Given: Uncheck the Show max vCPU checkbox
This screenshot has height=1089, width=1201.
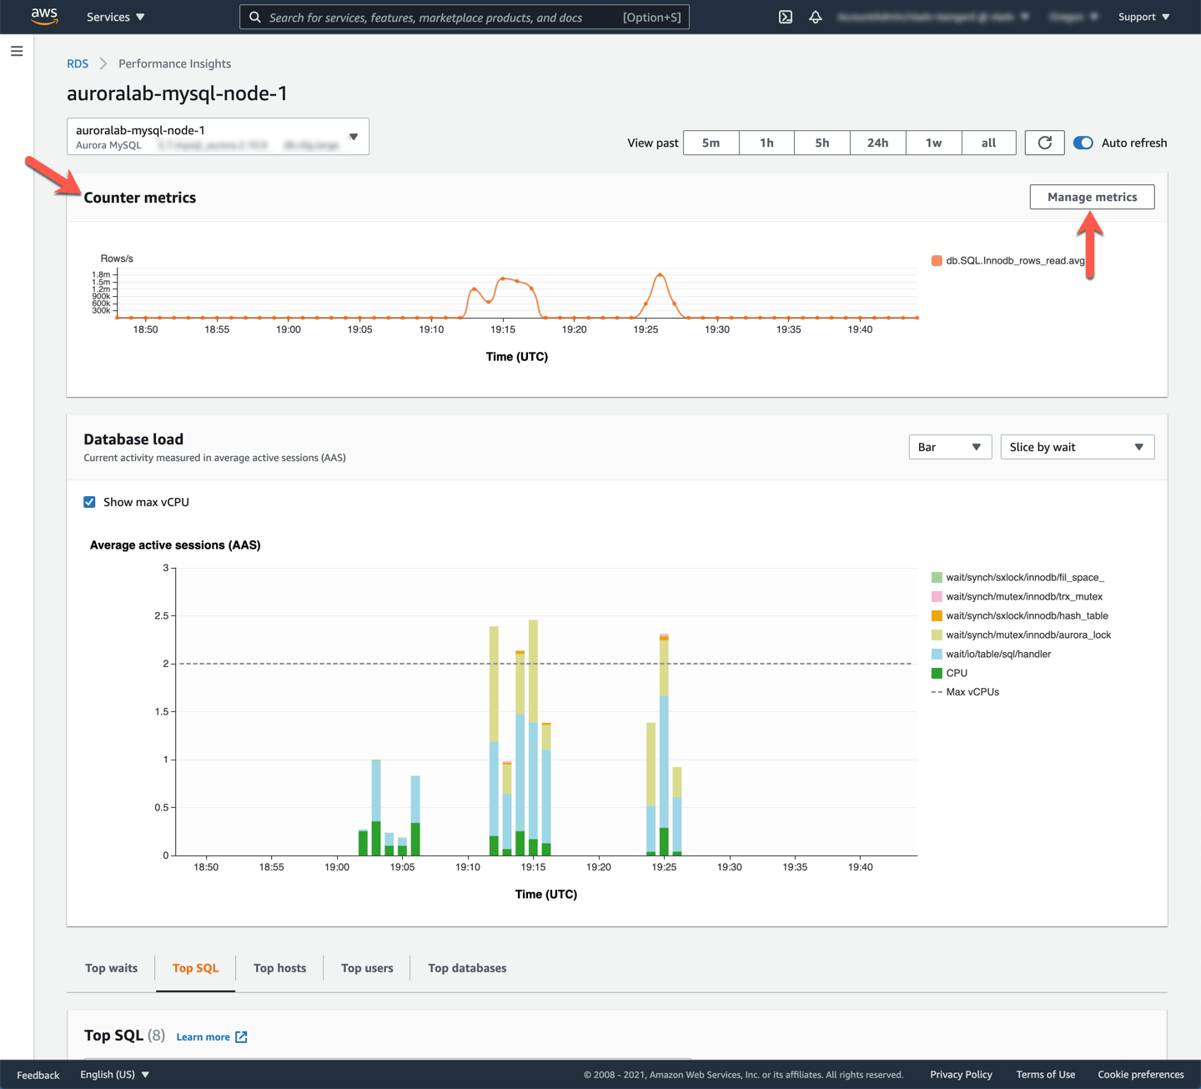Looking at the screenshot, I should click(89, 502).
